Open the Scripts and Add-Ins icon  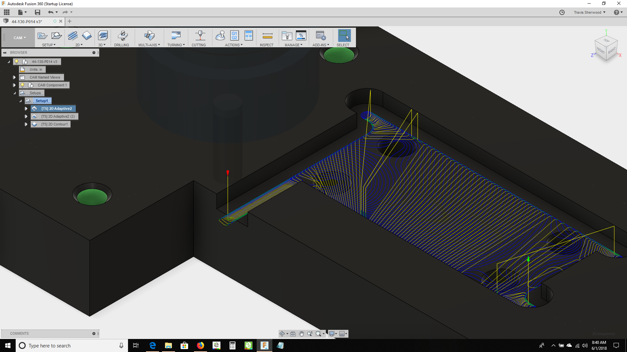321,36
